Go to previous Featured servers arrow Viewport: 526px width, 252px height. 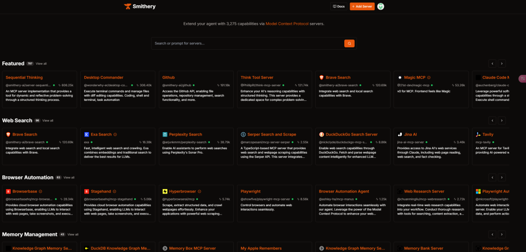click(492, 63)
